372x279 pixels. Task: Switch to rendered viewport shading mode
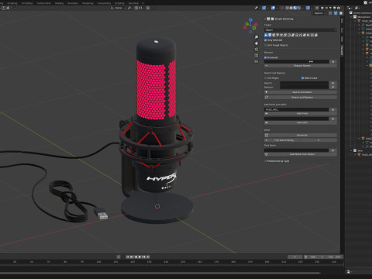pos(299,8)
